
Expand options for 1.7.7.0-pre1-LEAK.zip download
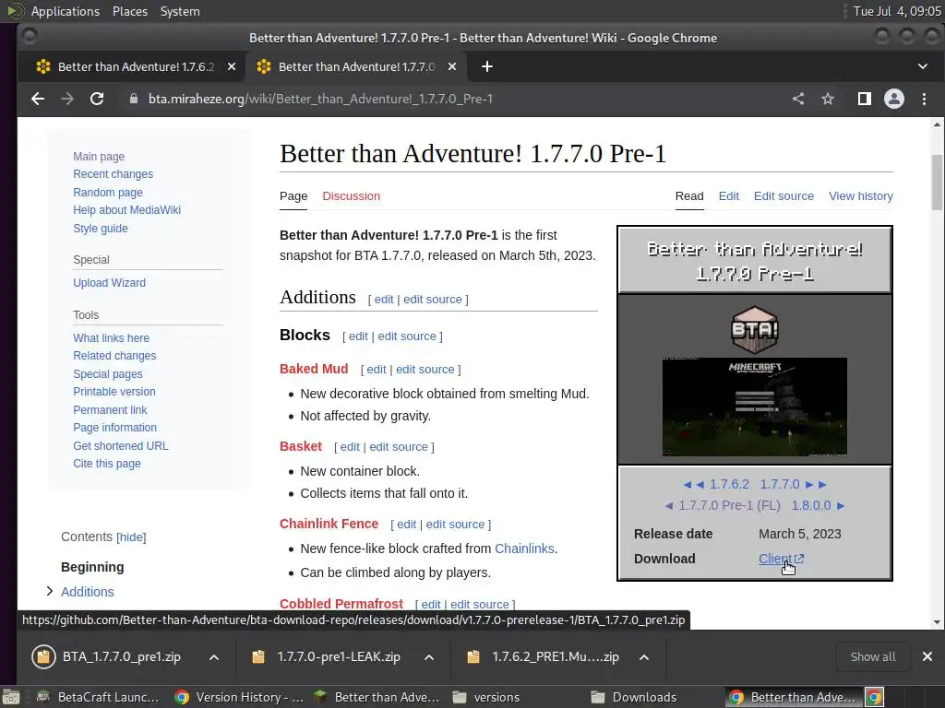pyautogui.click(x=429, y=656)
